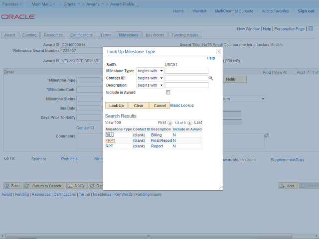
Task: Select the BILL milestone type result
Action: 110,135
